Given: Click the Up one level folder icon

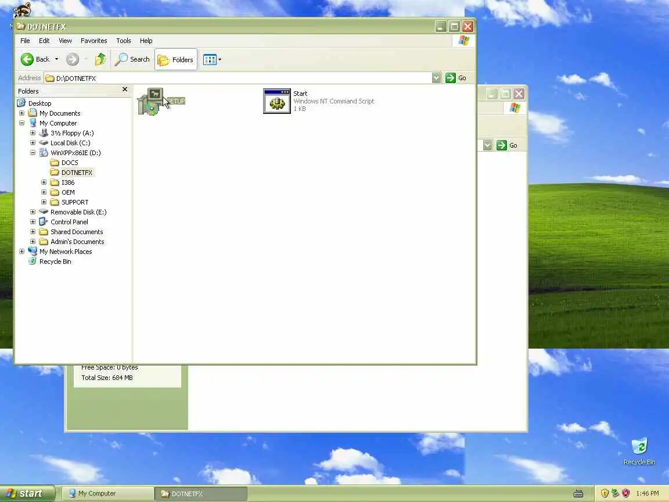Looking at the screenshot, I should click(100, 59).
